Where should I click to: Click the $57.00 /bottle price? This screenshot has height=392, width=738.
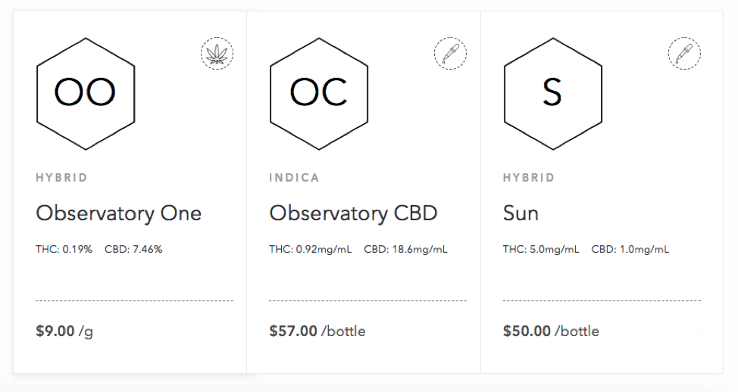click(x=317, y=331)
